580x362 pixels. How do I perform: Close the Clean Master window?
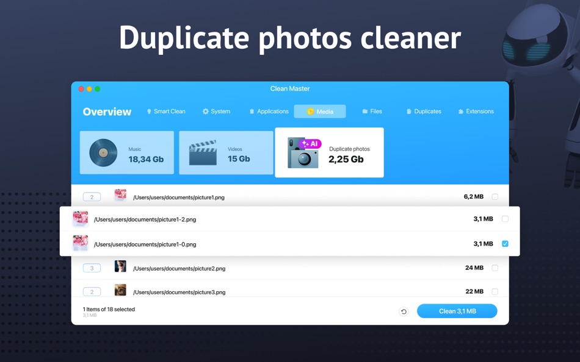81,89
